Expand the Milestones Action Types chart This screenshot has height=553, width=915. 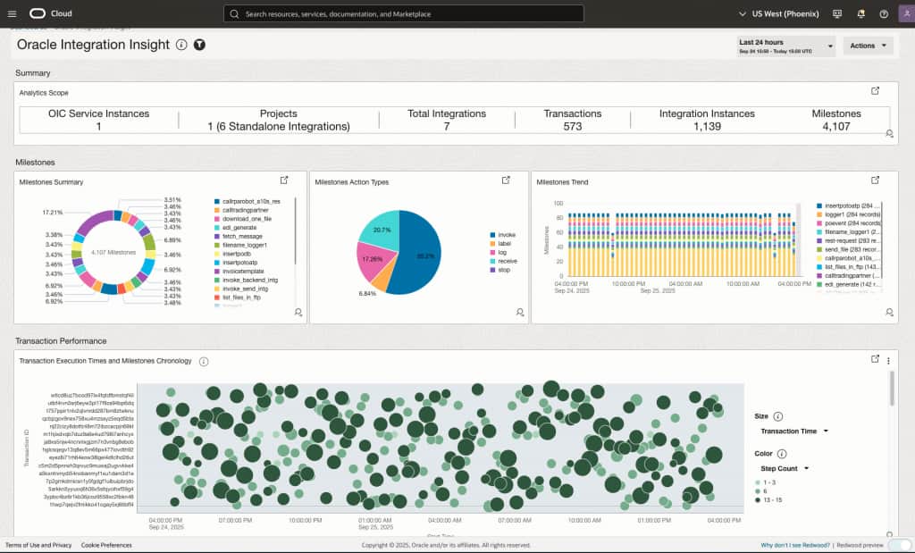pos(506,180)
